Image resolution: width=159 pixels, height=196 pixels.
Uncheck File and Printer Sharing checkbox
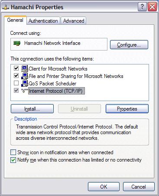[16, 76]
